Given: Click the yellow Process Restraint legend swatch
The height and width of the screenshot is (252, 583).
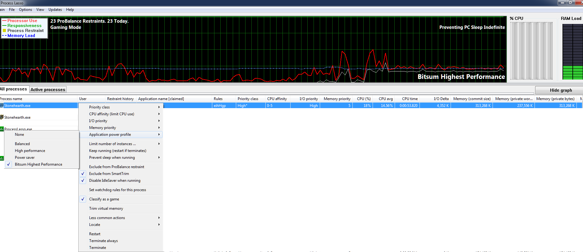Looking at the screenshot, I should pyautogui.click(x=4, y=31).
